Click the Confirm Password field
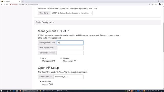The width and height of the screenshot is (164, 92). tap(70, 53)
